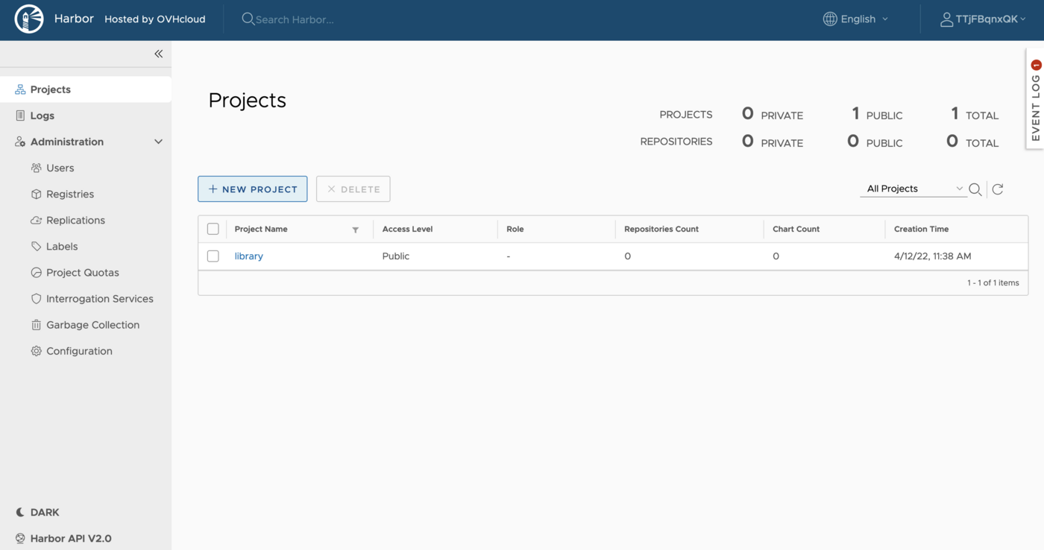Select the Project Quotas icon
Image resolution: width=1044 pixels, height=550 pixels.
click(x=36, y=272)
